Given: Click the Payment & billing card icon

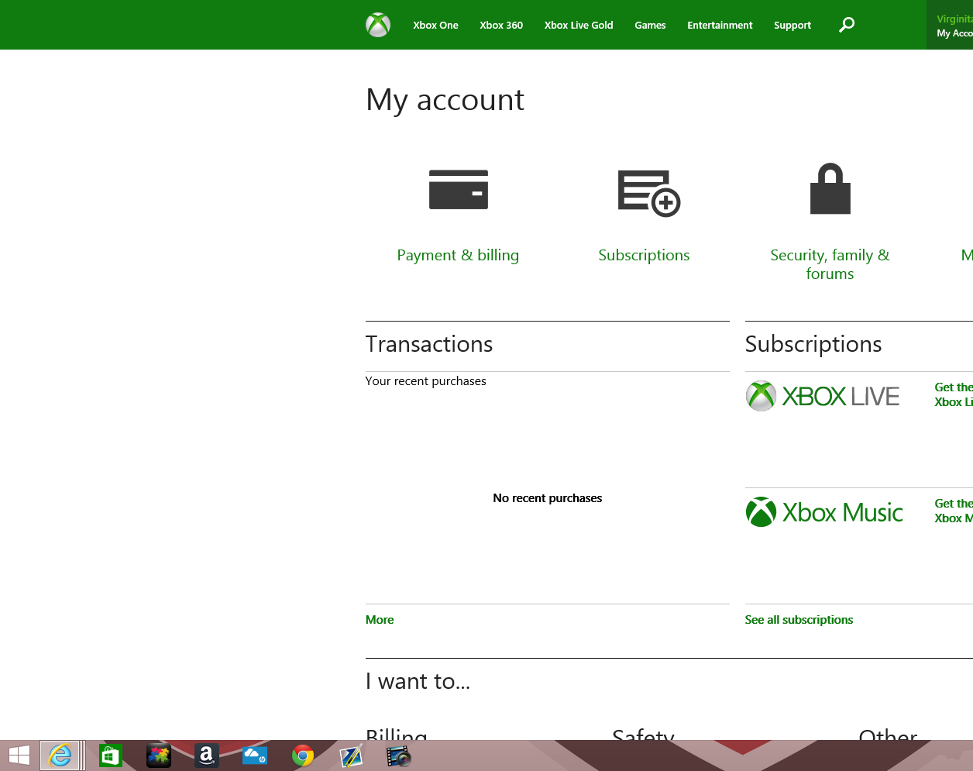Looking at the screenshot, I should pos(459,189).
